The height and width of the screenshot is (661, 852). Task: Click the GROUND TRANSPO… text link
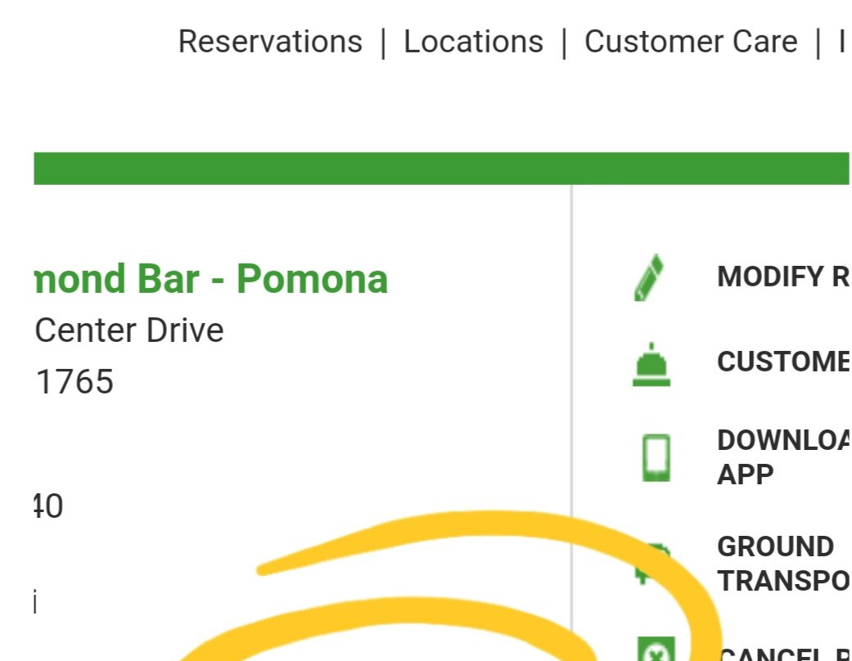[782, 564]
